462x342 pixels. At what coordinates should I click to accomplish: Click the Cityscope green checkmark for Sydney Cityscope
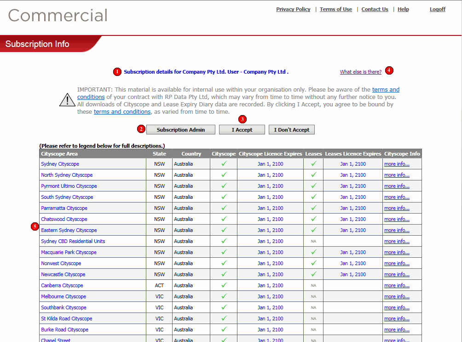[x=224, y=163]
